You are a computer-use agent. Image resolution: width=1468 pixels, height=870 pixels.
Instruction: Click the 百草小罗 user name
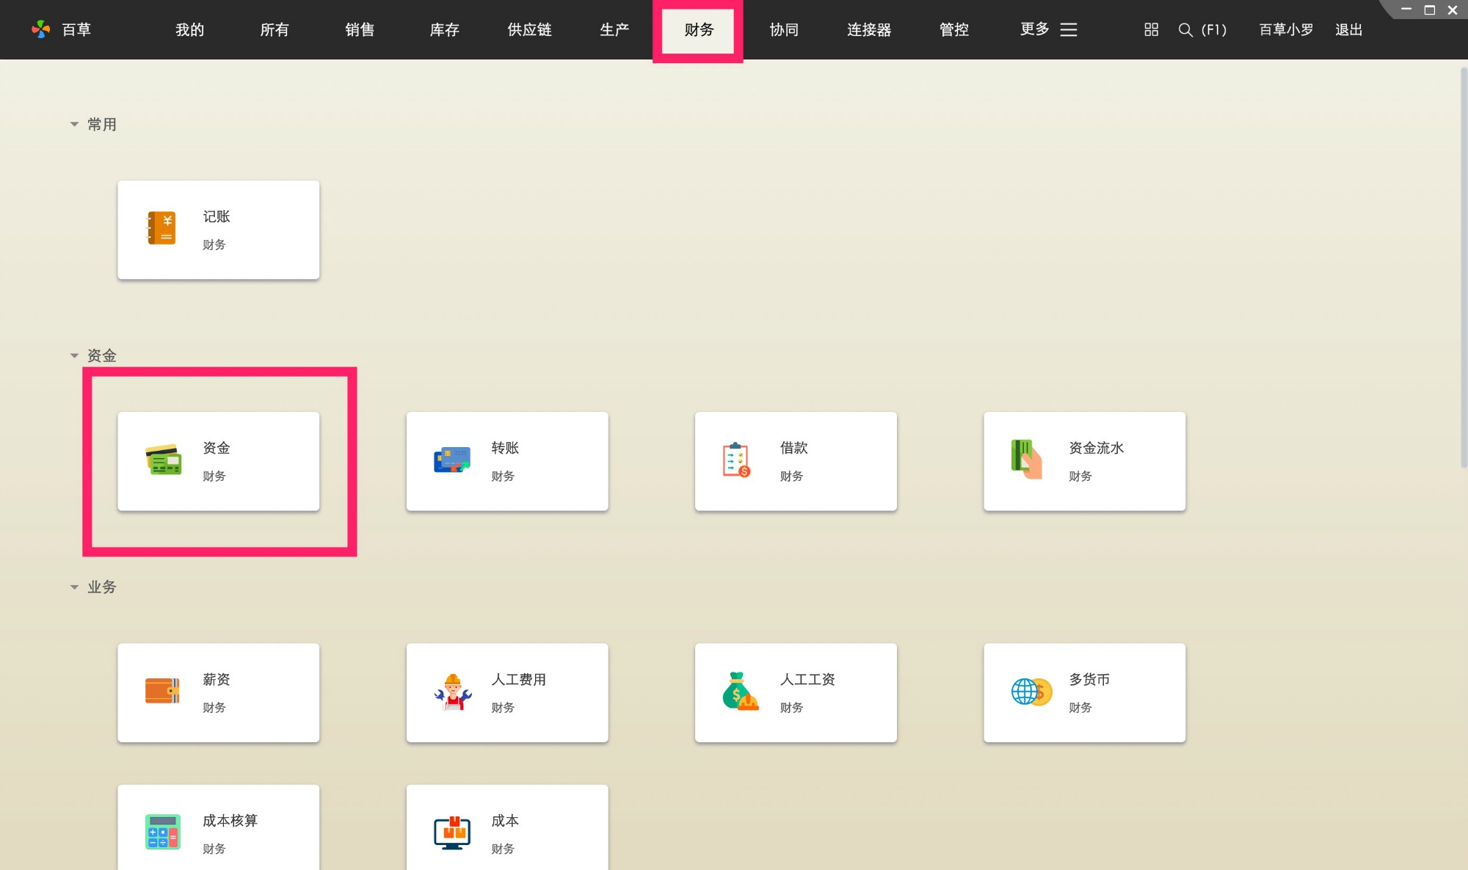[x=1286, y=29]
